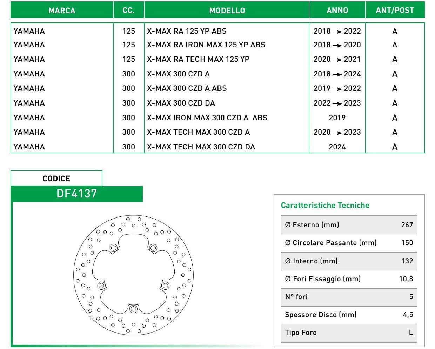This screenshot has height=349, width=435.
Task: Click the ANNO column header
Action: coord(337,10)
